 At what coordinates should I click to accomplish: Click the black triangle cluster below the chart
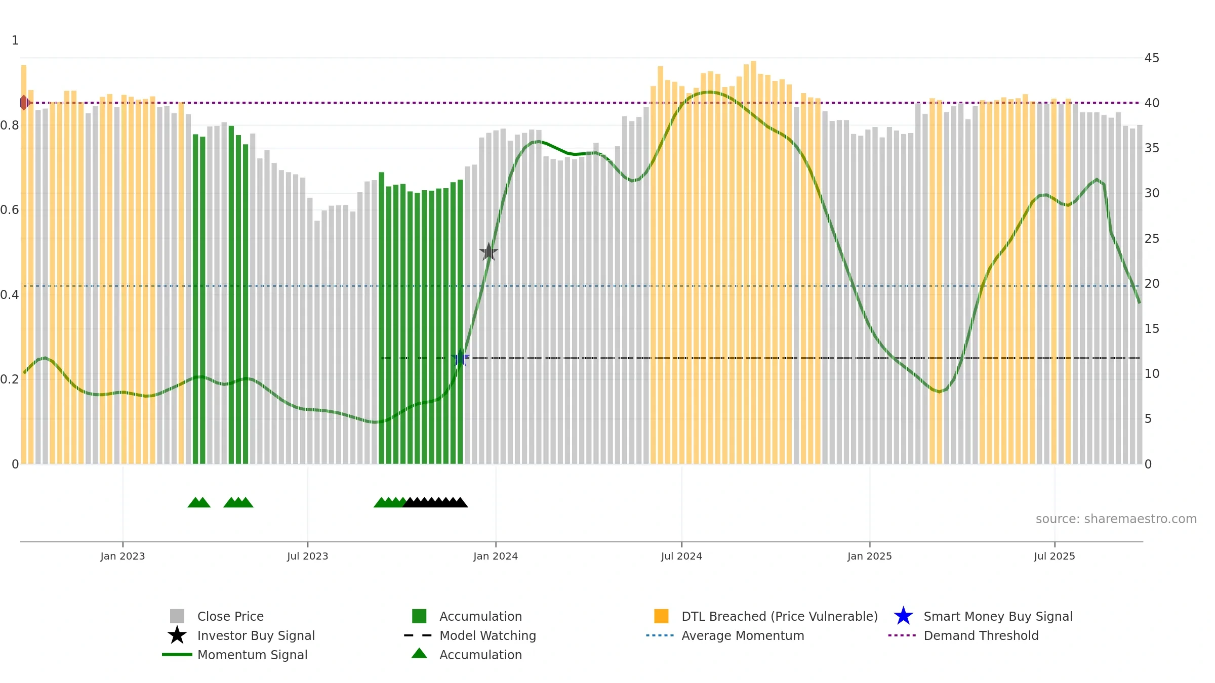(x=435, y=502)
